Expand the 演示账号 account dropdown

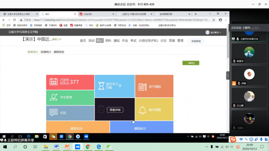tap(214, 32)
